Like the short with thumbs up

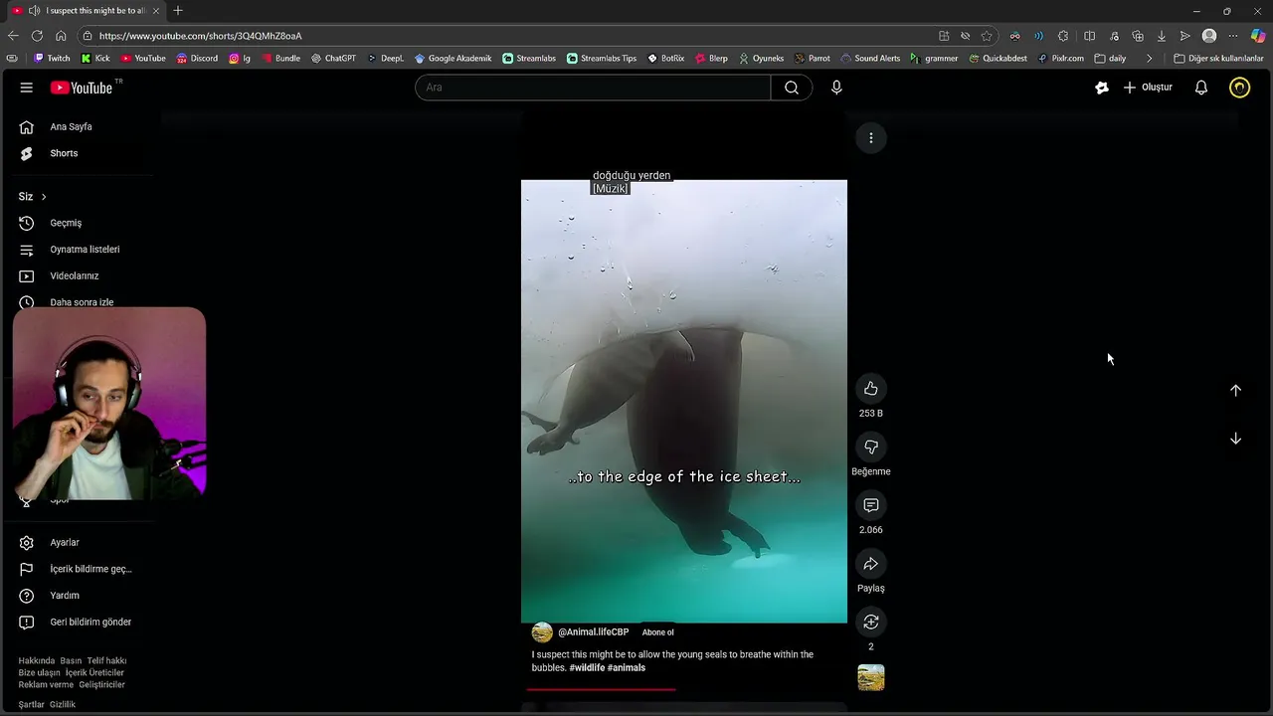click(871, 389)
